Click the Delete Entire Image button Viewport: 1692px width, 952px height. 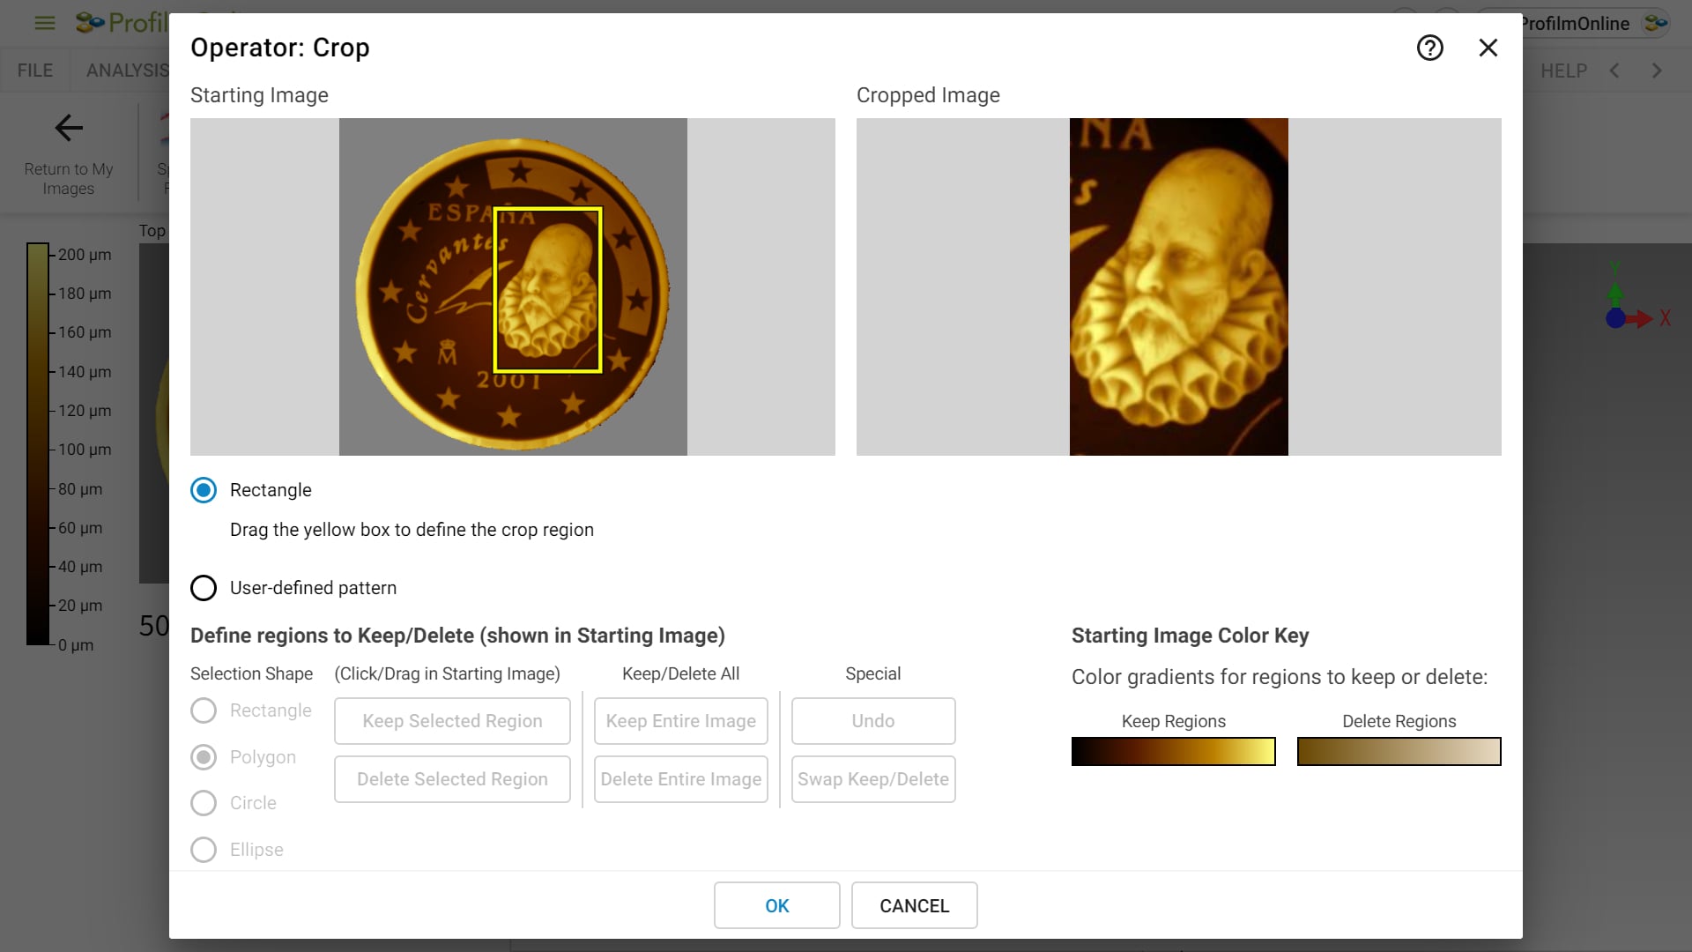coord(681,779)
